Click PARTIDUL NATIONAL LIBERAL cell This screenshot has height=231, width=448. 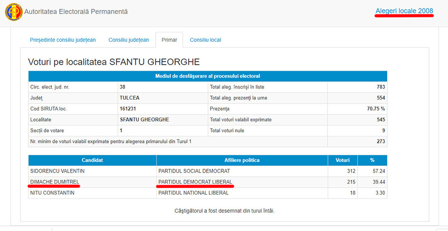193,193
